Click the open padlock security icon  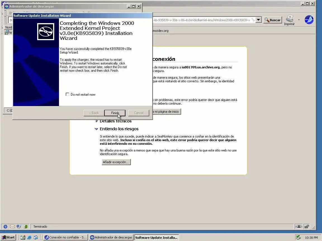pyautogui.click(x=307, y=226)
